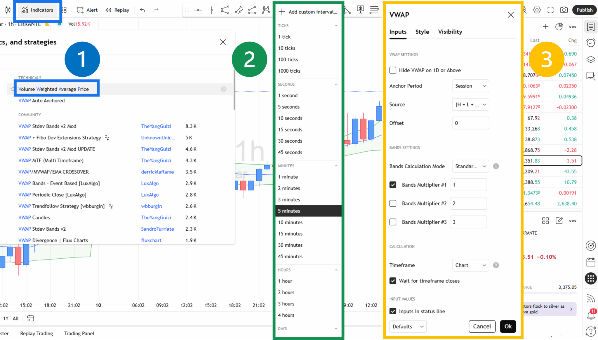The image size is (598, 340).
Task: Uncheck Wait for timeframe closes
Action: pos(393,281)
